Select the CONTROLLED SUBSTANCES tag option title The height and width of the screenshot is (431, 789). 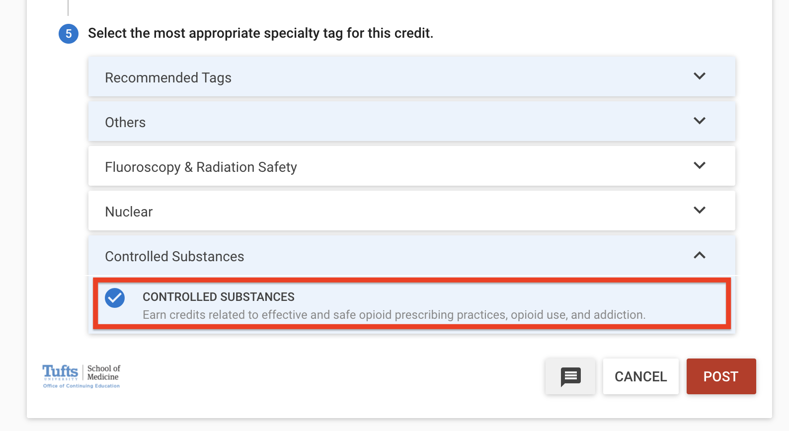click(219, 297)
